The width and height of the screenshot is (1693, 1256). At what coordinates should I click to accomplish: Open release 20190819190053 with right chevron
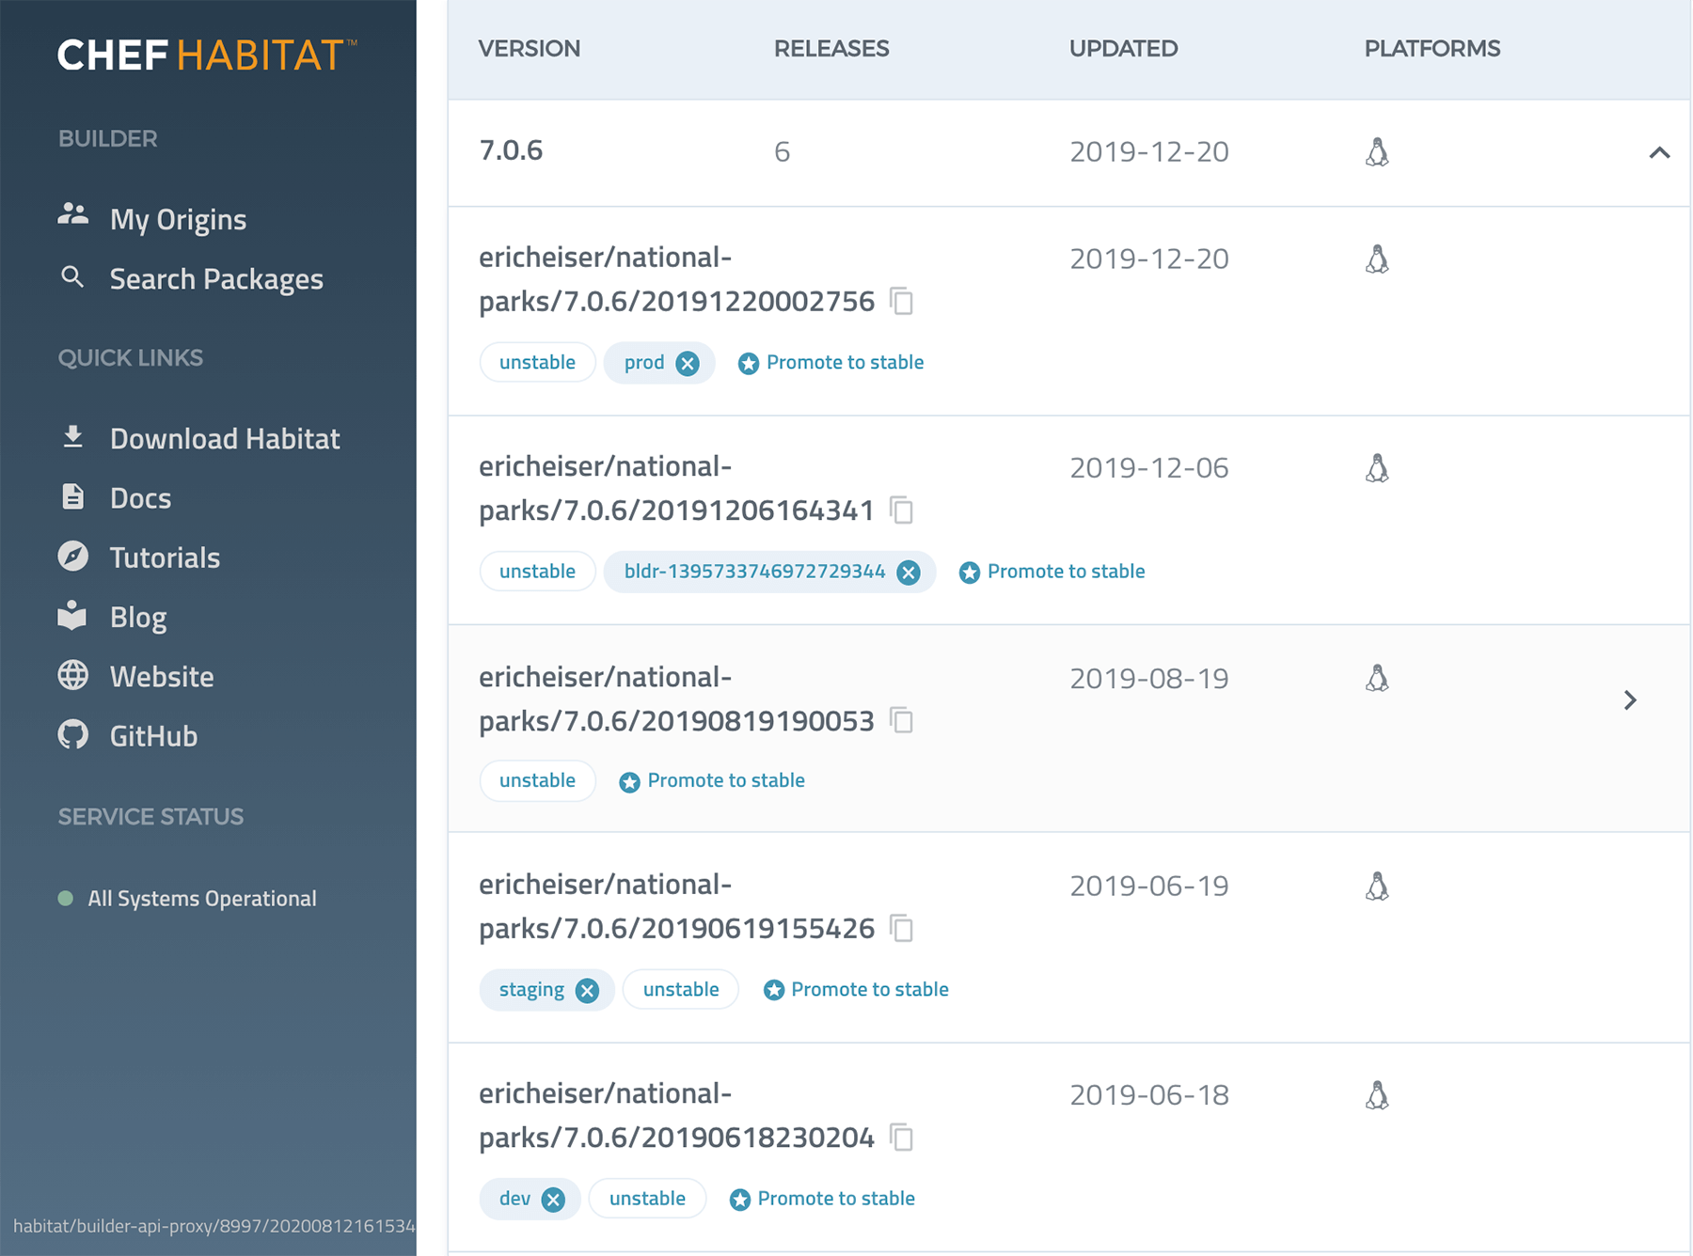pos(1630,700)
